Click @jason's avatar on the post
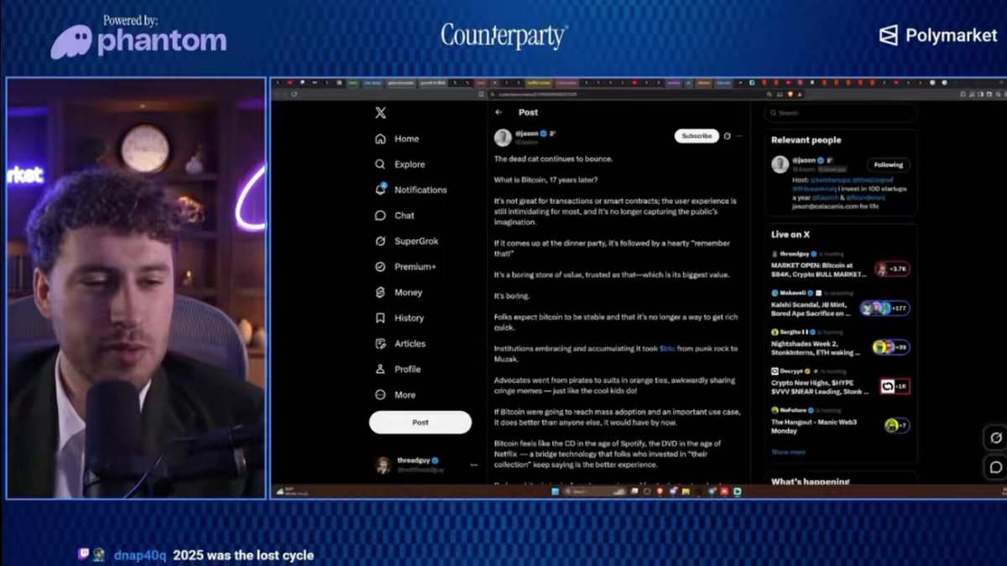Viewport: 1007px width, 566px height. point(503,137)
